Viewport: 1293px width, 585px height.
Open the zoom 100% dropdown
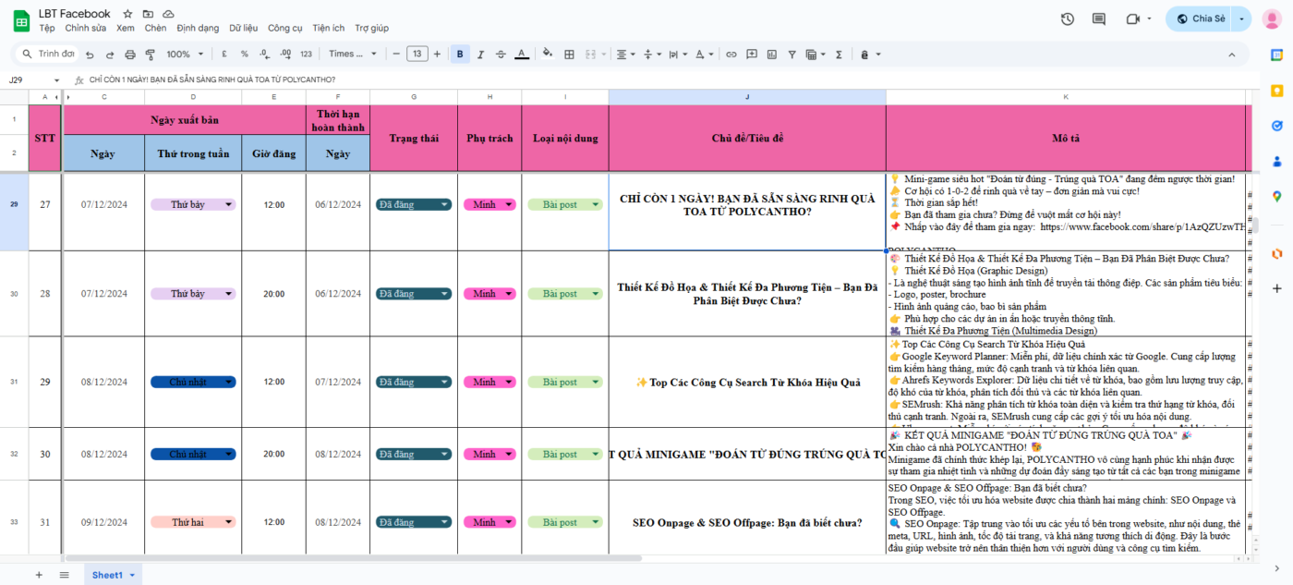pyautogui.click(x=184, y=55)
